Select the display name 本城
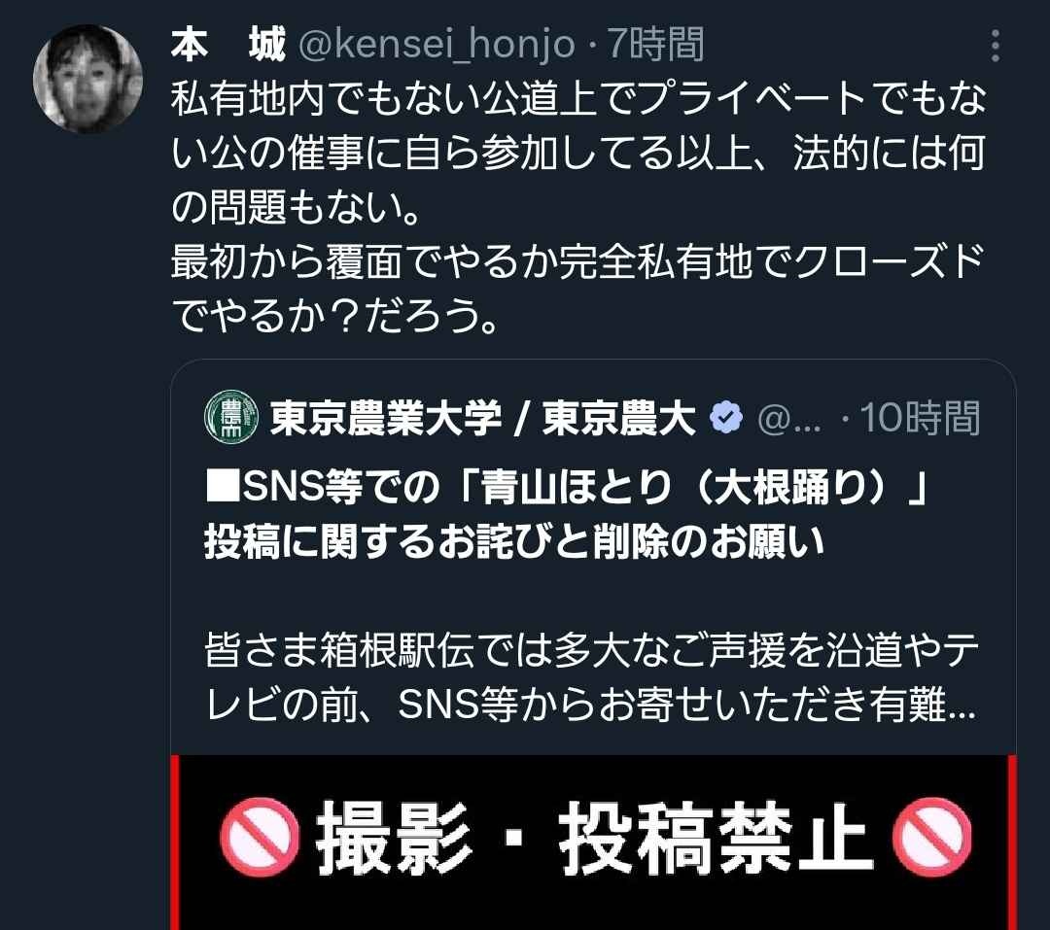1050x930 pixels. [228, 45]
